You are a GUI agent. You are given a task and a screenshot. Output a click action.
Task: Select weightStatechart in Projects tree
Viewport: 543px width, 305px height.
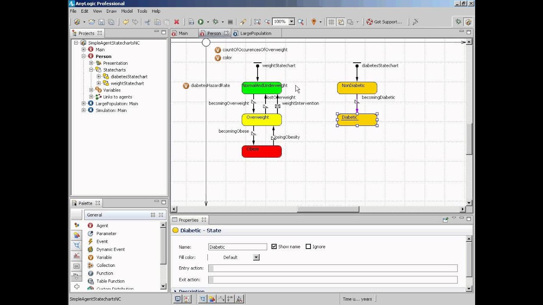point(127,83)
